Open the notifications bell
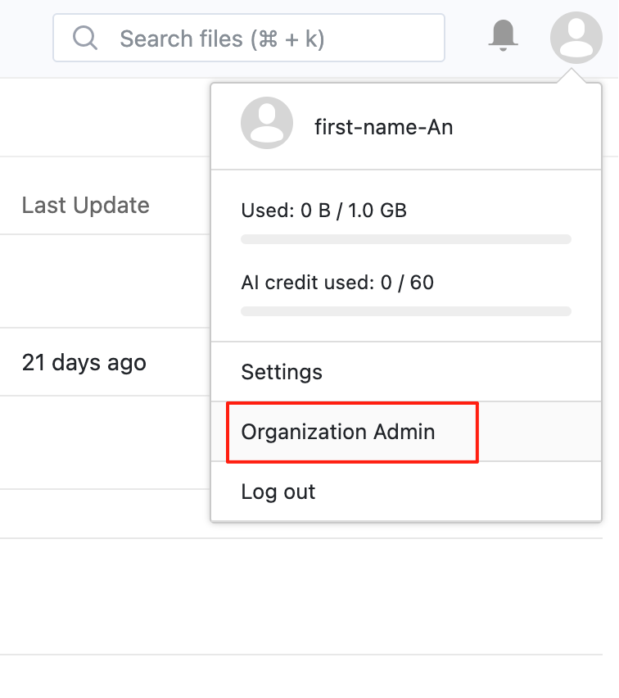The image size is (619, 698). [503, 35]
